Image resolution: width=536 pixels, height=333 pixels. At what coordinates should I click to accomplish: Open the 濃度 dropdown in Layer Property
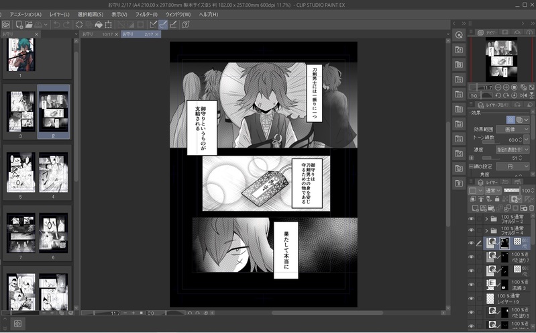pyautogui.click(x=513, y=150)
